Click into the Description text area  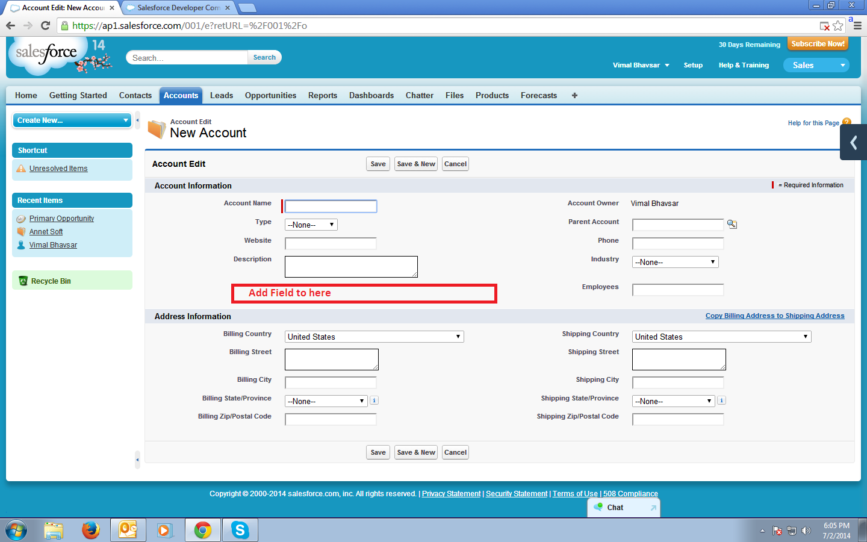click(x=351, y=267)
